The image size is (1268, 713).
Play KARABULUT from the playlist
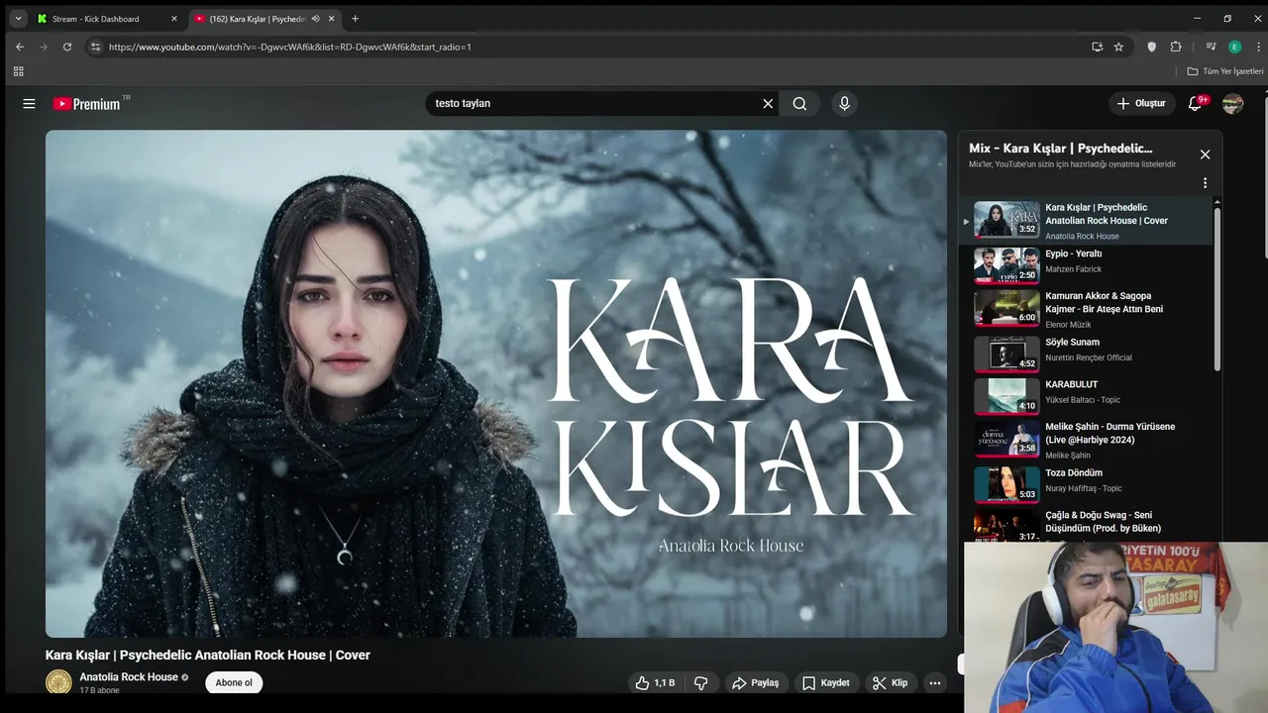[x=1087, y=394]
